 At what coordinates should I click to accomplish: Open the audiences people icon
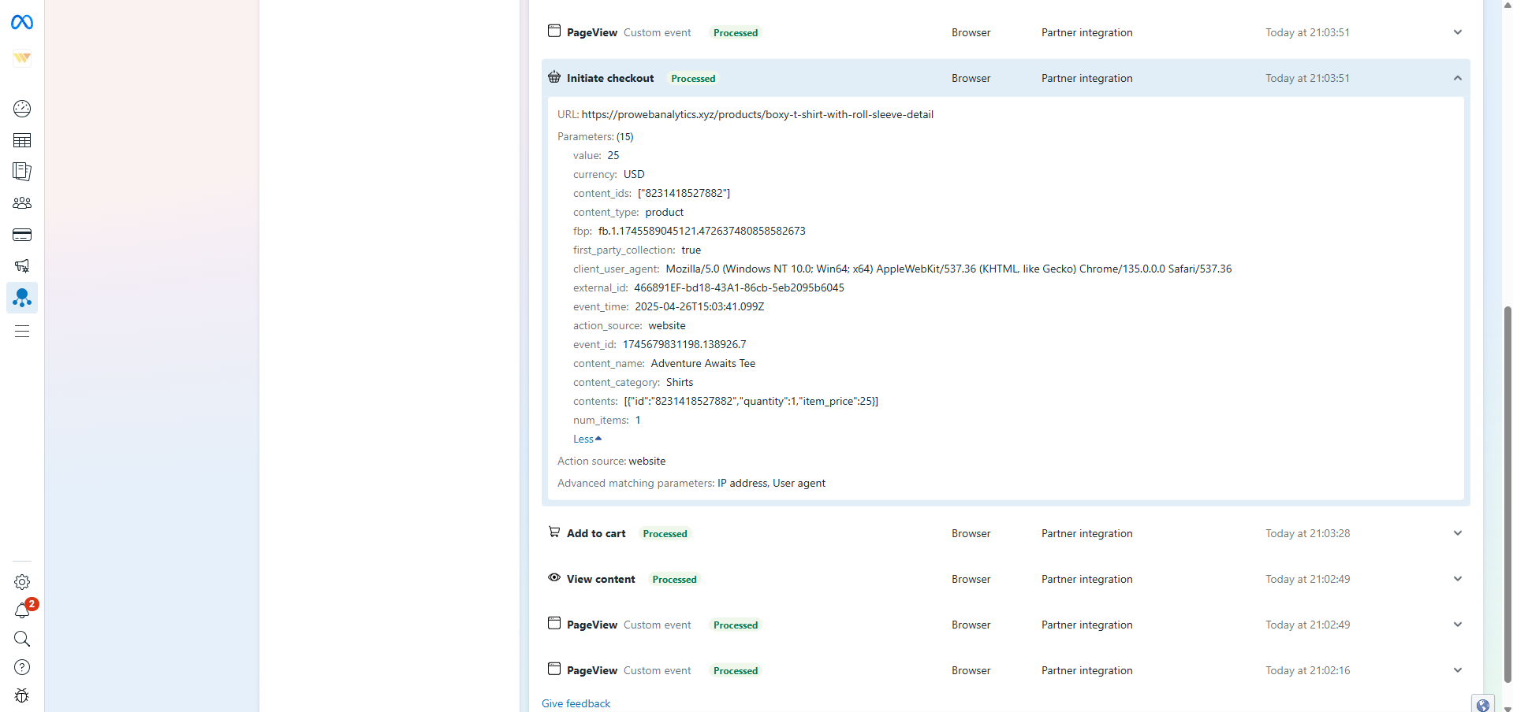pyautogui.click(x=22, y=203)
